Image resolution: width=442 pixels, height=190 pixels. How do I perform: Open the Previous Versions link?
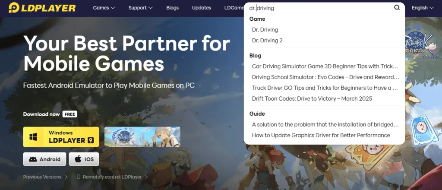point(42,177)
